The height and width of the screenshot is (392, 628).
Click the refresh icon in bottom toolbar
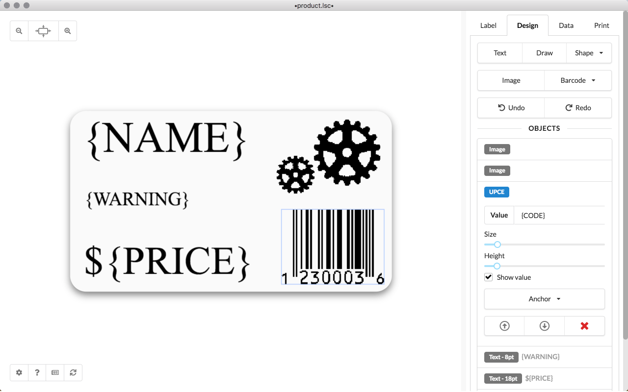(73, 372)
